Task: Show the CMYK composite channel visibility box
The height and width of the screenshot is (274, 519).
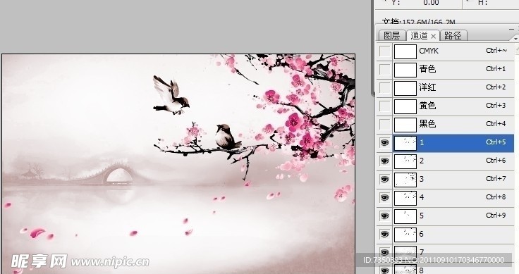Action: click(x=384, y=51)
